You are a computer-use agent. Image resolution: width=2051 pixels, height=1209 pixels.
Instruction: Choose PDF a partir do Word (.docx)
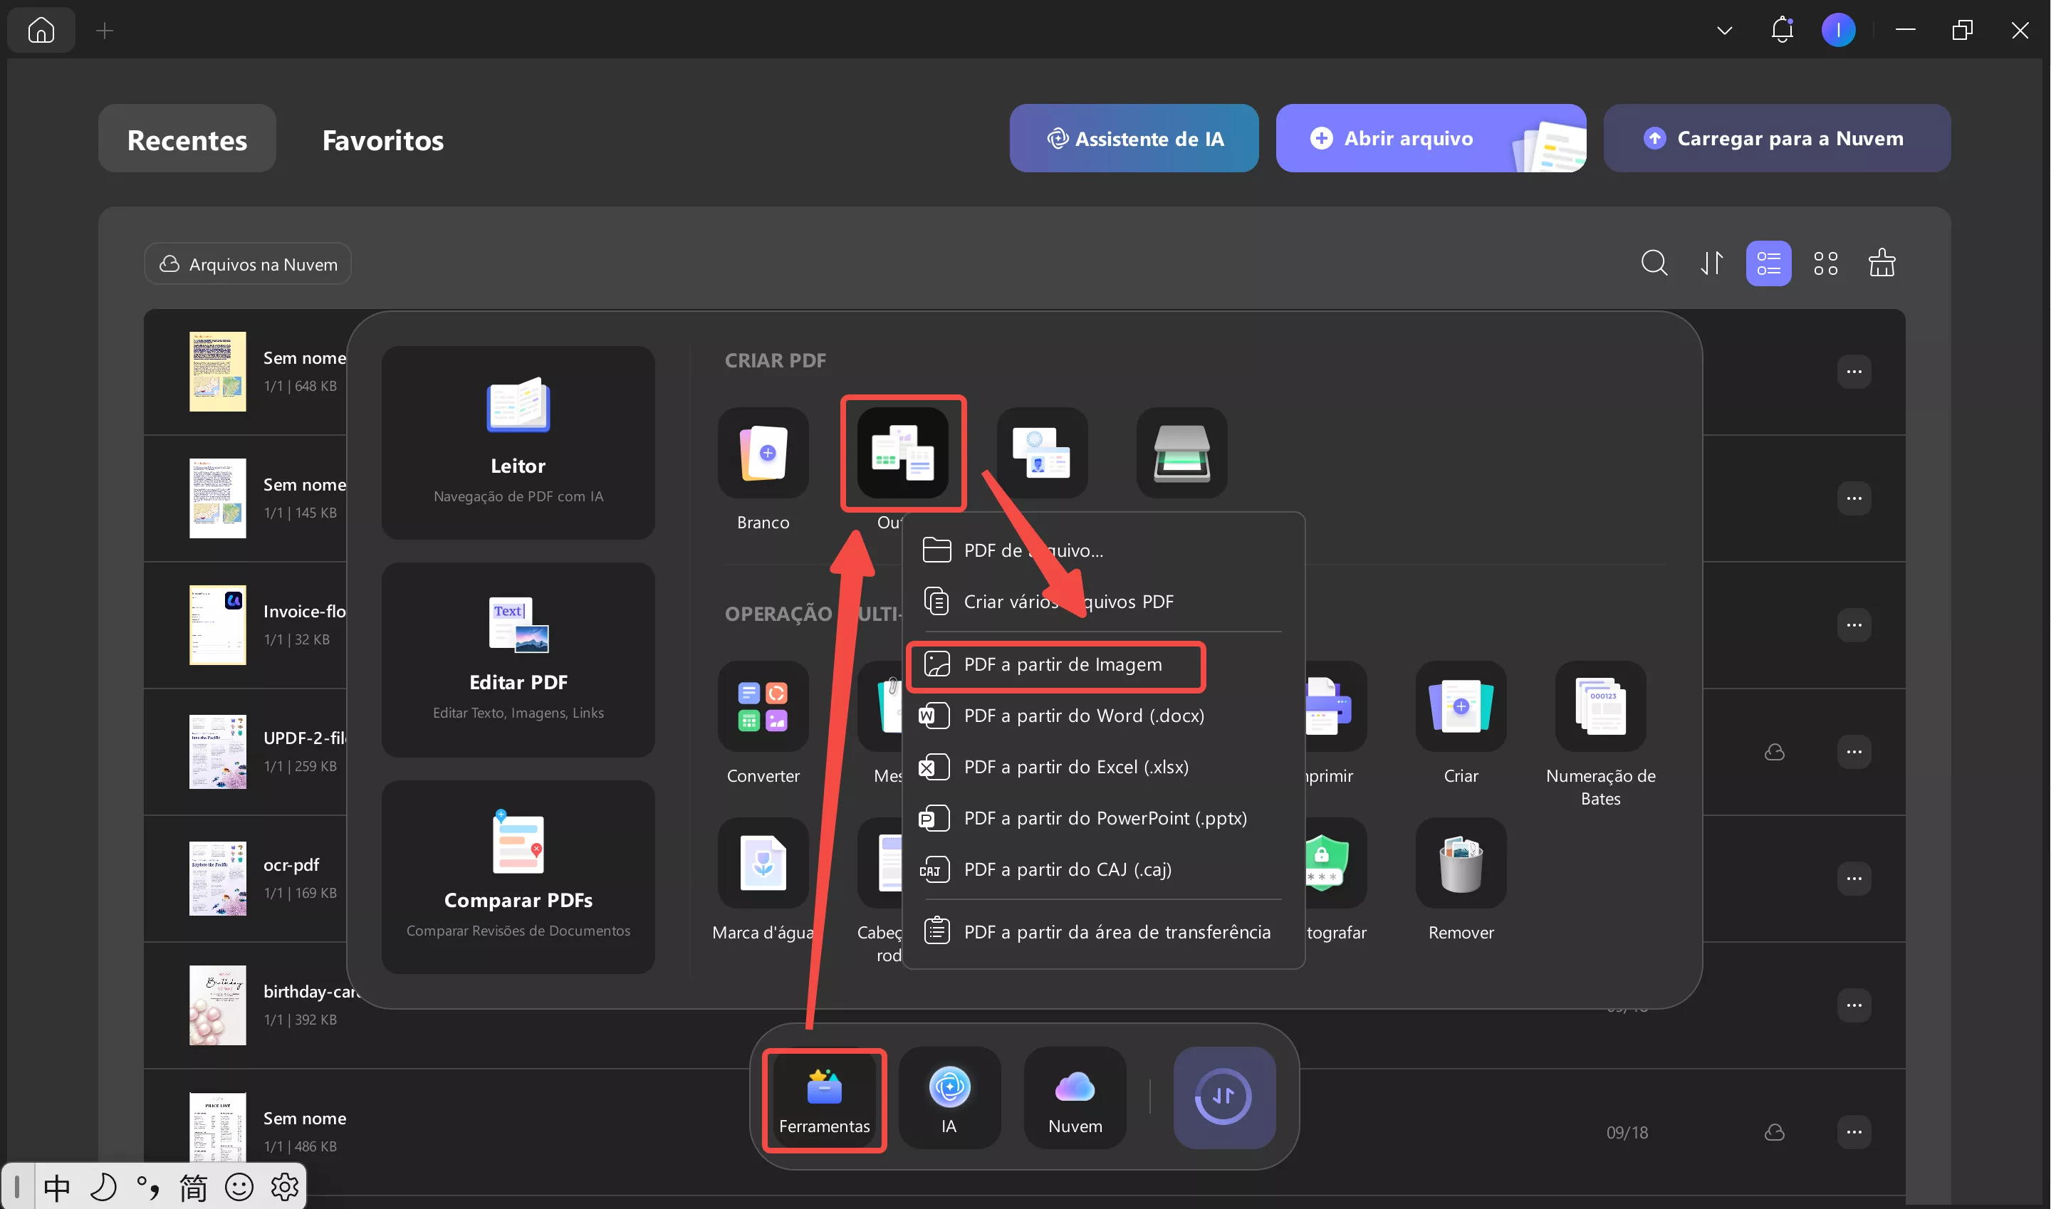pyautogui.click(x=1083, y=716)
